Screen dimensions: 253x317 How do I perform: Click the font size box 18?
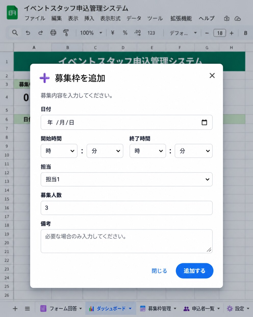(x=220, y=33)
